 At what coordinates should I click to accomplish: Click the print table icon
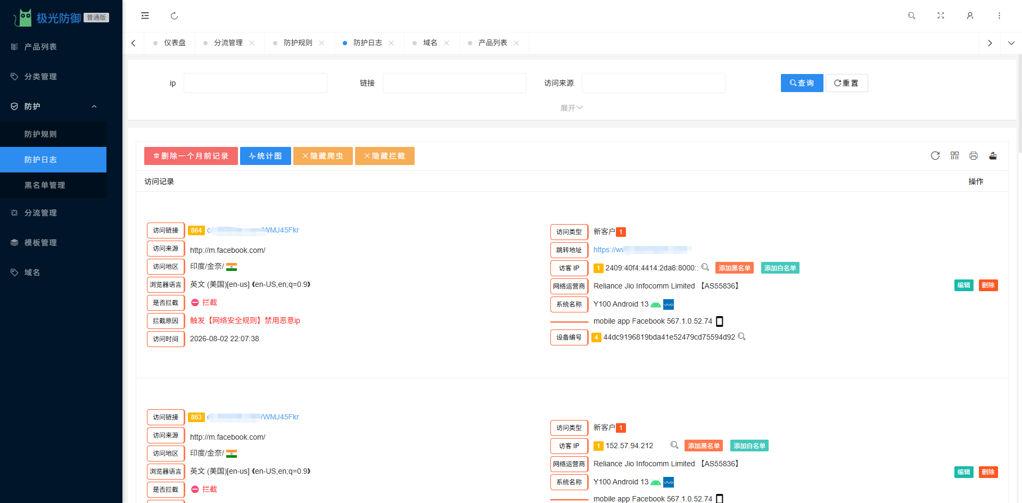(x=974, y=155)
